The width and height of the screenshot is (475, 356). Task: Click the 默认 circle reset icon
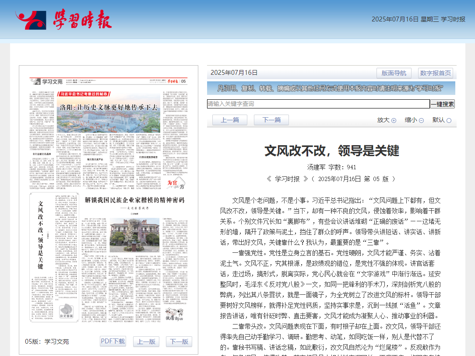pyautogui.click(x=449, y=120)
